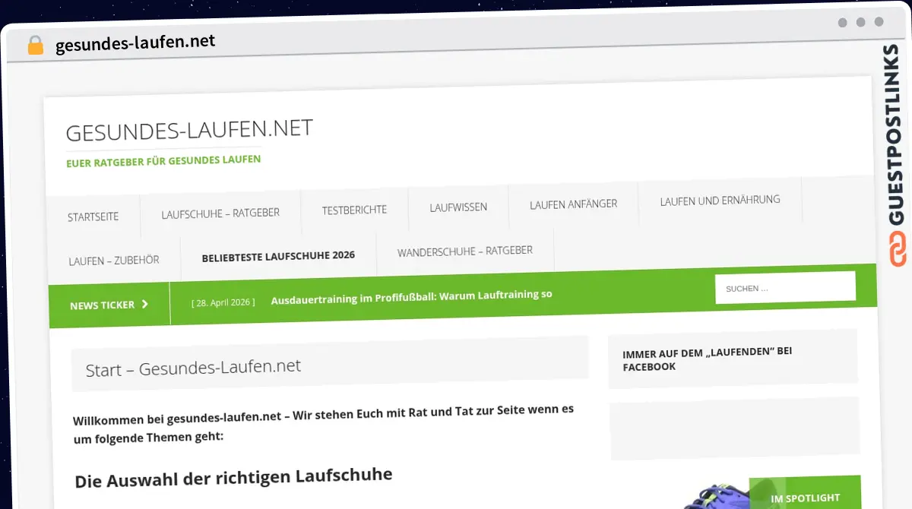Open Laufen und Ernährung menu item
912x509 pixels.
[x=720, y=201]
